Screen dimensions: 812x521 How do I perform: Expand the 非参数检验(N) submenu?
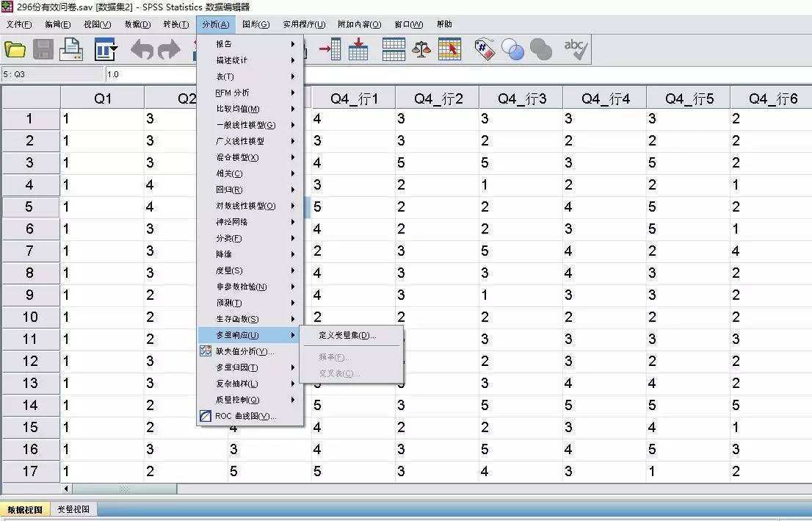click(250, 287)
